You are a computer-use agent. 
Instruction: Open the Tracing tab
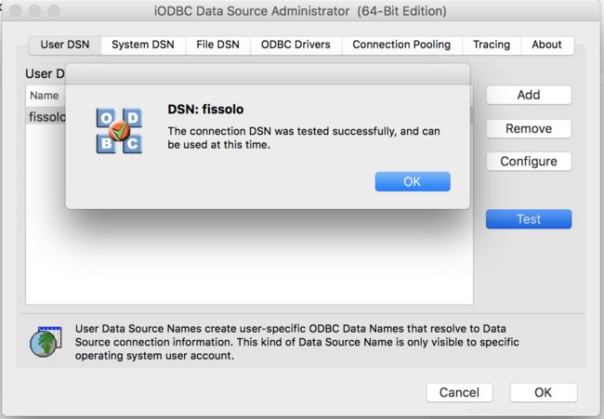point(492,45)
